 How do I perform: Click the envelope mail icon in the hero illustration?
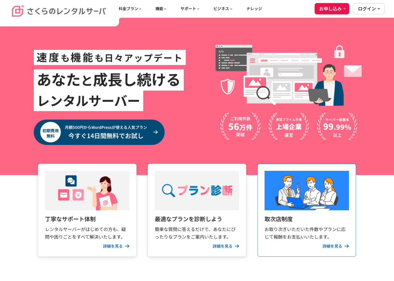point(353,71)
